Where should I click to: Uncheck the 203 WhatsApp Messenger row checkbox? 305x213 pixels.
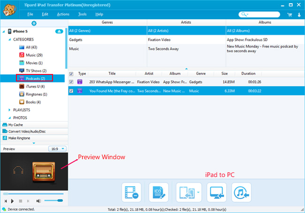point(71,82)
